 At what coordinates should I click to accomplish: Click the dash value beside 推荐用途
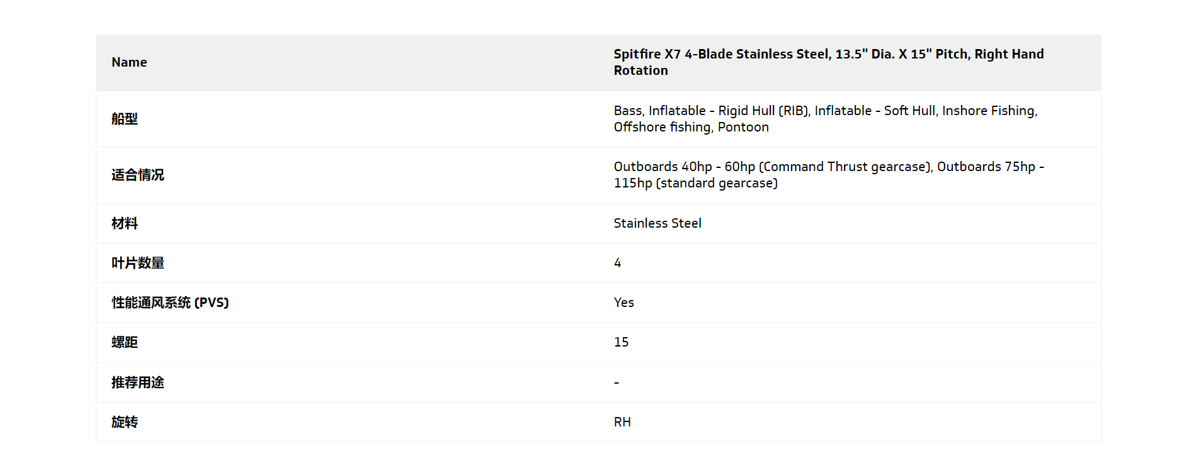pos(617,382)
